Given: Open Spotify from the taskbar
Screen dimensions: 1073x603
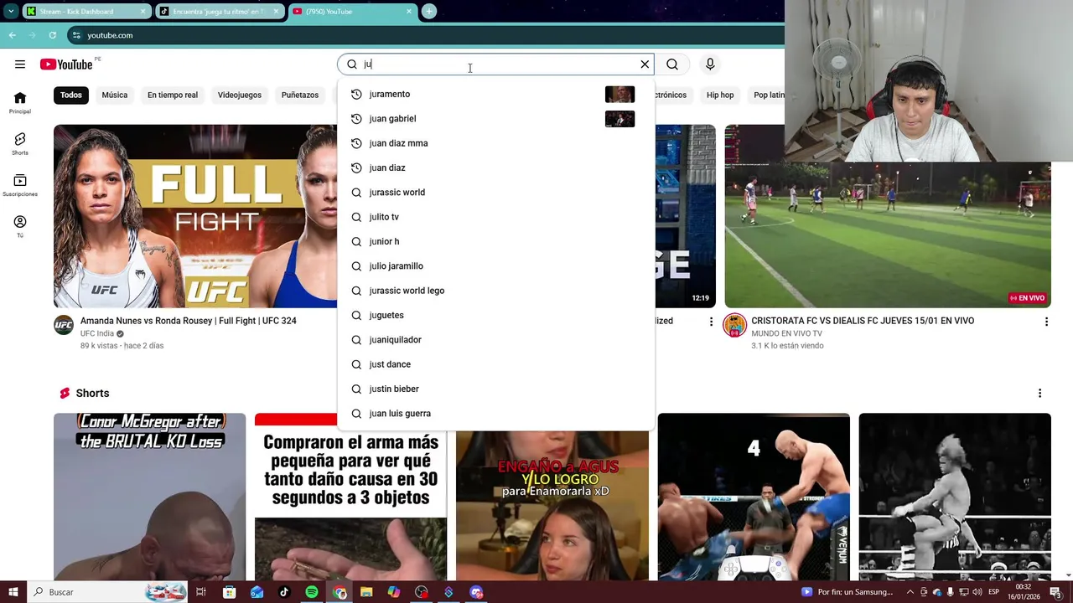Looking at the screenshot, I should 312,592.
